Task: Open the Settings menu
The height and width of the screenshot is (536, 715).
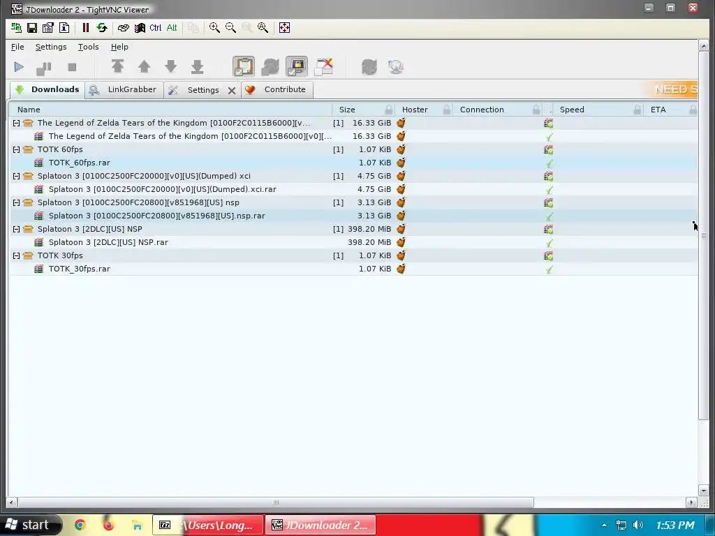Action: (51, 47)
